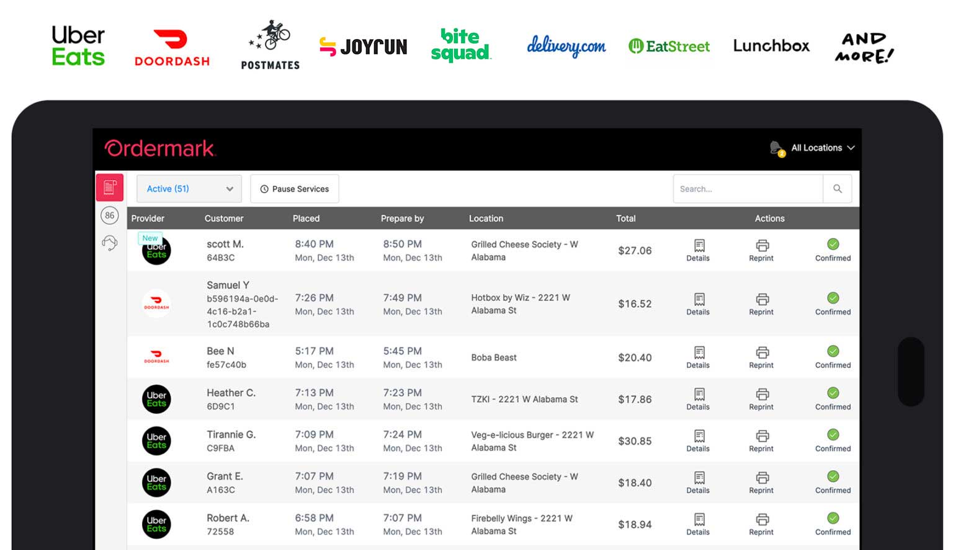The height and width of the screenshot is (550, 953).
Task: Click the Uber Eats logo in top banner
Action: 78,46
